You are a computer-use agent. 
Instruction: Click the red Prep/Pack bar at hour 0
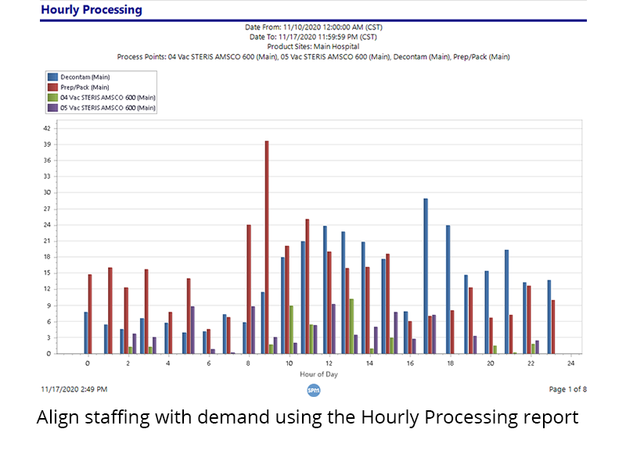(x=90, y=314)
